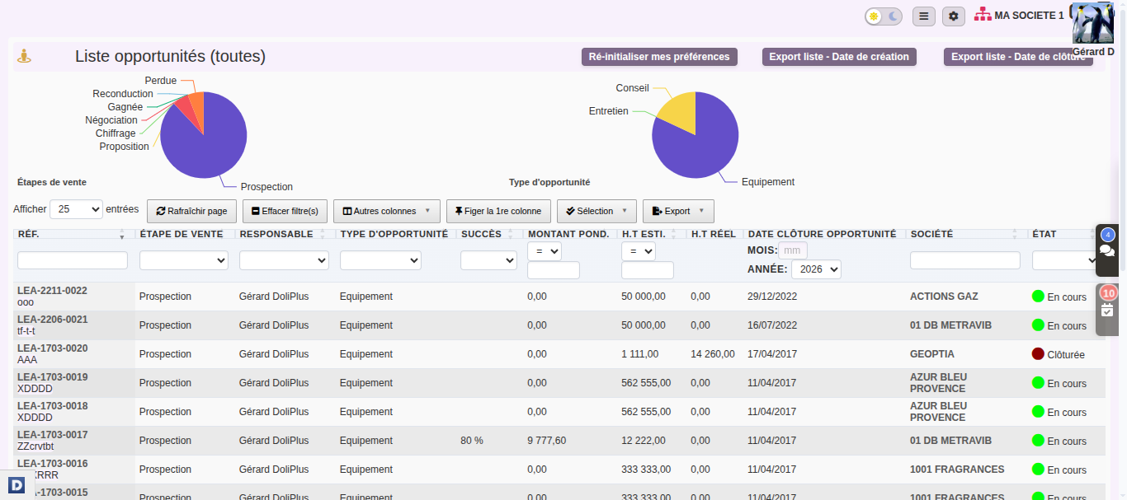This screenshot has height=500, width=1127.
Task: Open the calendar tasks side icon
Action: tap(1107, 309)
